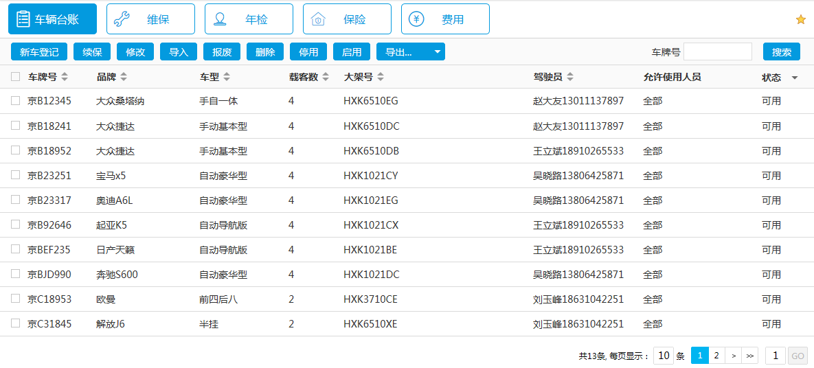Screen dimensions: 814x368
Task: Focus the 车牌号 search input field
Action: coord(717,52)
